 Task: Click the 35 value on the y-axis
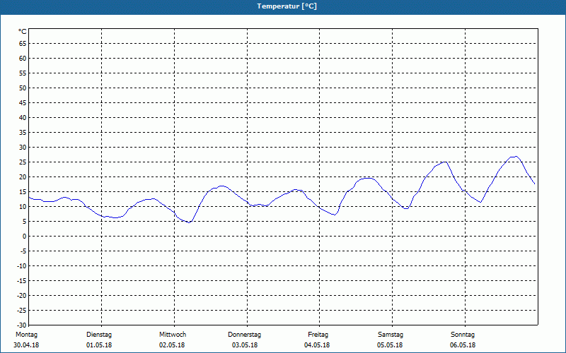pos(23,133)
